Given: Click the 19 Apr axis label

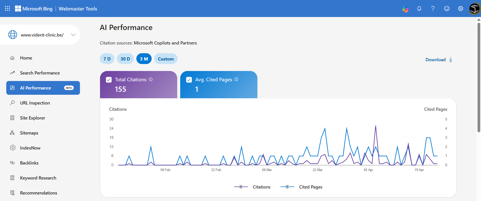Looking at the screenshot, I should click(x=419, y=170).
